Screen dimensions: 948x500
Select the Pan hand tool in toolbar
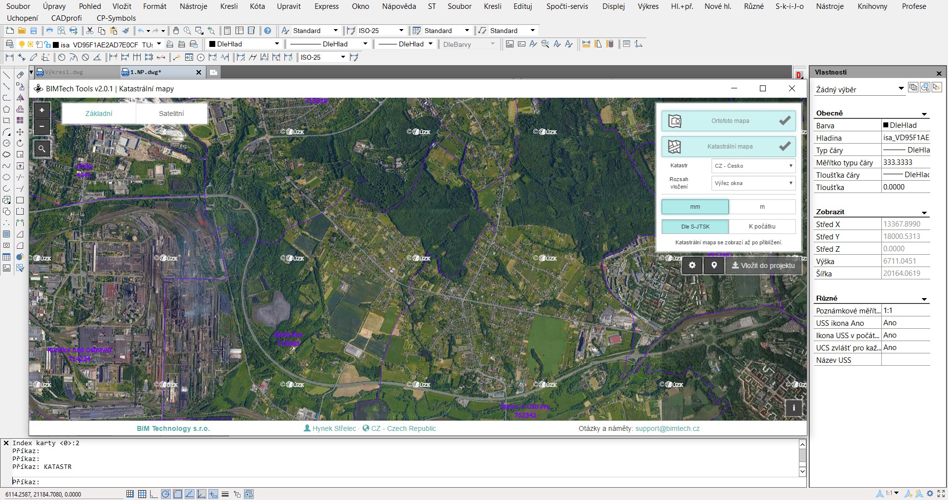(176, 31)
